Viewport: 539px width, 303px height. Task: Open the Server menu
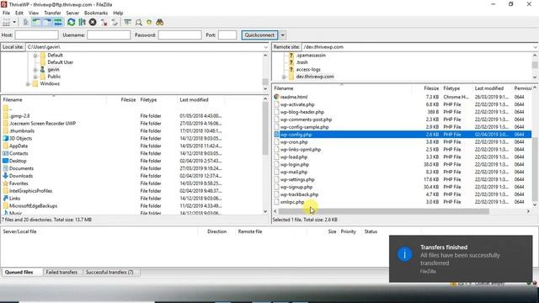(72, 13)
